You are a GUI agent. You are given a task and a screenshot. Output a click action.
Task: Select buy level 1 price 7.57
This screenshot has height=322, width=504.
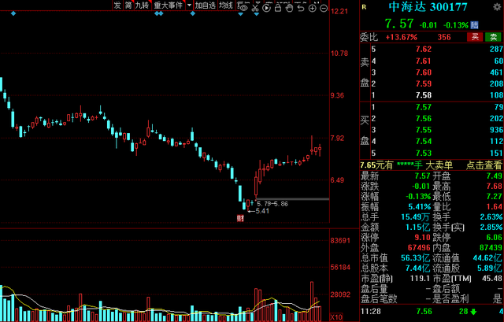click(x=424, y=107)
